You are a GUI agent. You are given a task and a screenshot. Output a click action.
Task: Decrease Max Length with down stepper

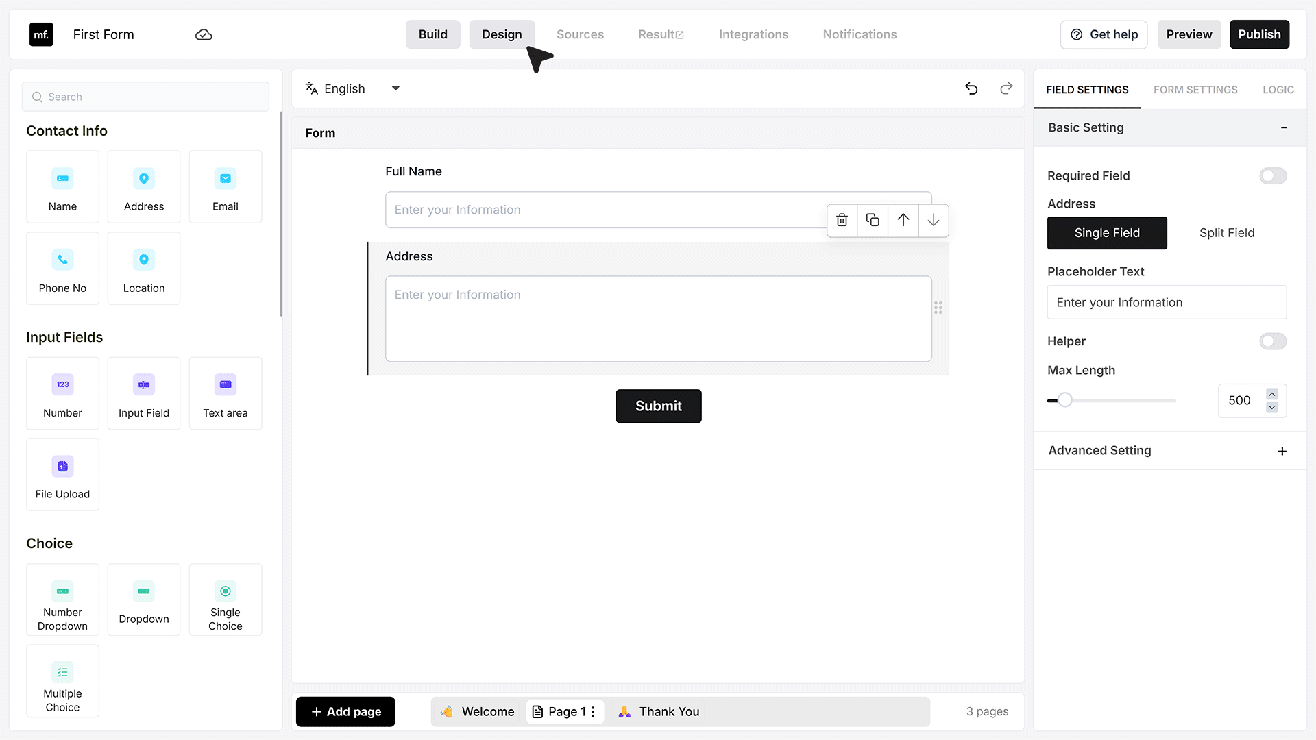[x=1272, y=408]
